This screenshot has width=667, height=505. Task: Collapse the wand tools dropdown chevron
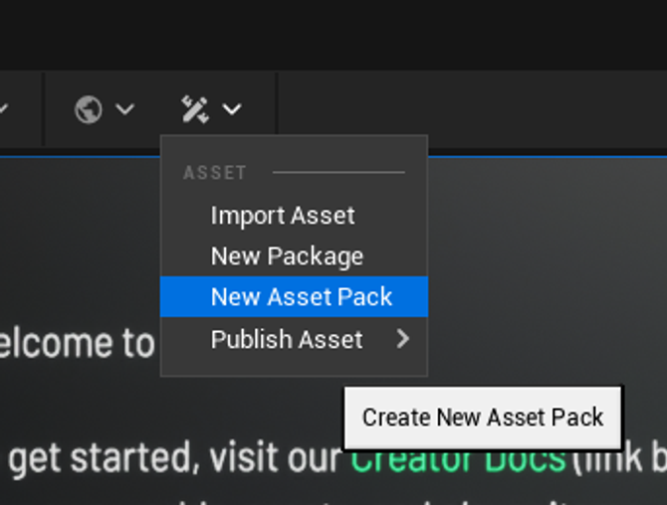coord(232,108)
